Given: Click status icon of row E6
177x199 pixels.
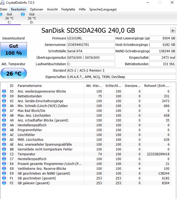Looking at the screenshot, I should pyautogui.click(x=4, y=164).
